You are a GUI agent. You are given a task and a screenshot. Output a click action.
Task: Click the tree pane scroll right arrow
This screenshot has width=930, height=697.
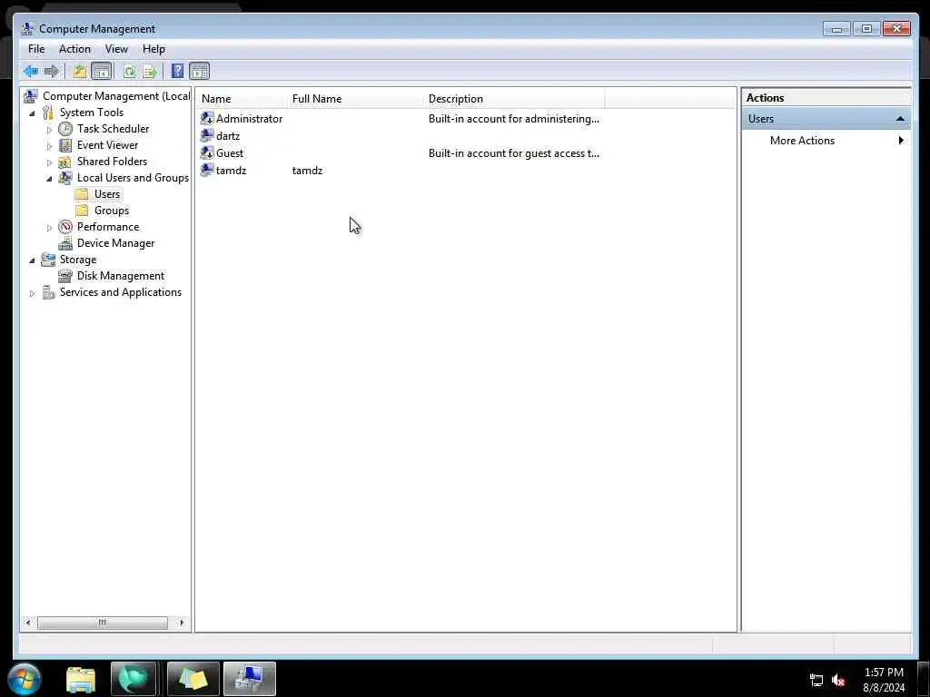182,623
